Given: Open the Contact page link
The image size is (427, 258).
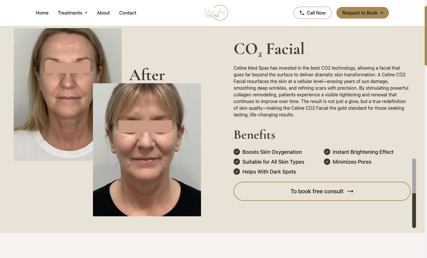Looking at the screenshot, I should click(x=128, y=13).
